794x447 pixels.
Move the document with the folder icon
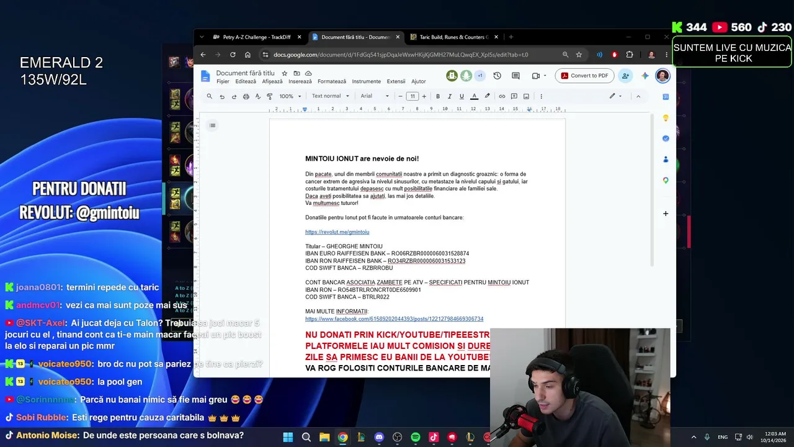pyautogui.click(x=297, y=73)
